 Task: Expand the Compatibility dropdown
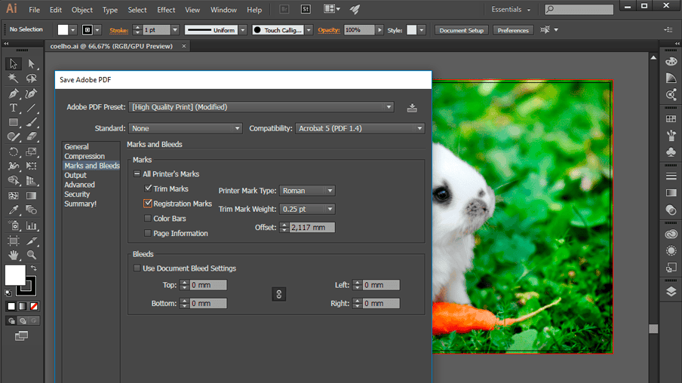(x=360, y=128)
